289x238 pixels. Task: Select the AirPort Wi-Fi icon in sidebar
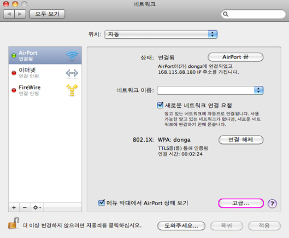coord(72,55)
